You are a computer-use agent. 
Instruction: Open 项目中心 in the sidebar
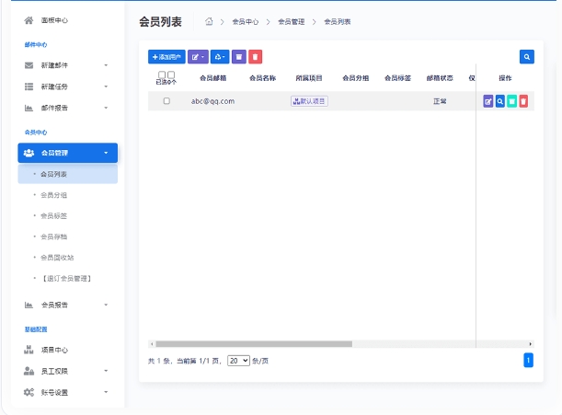coord(54,350)
